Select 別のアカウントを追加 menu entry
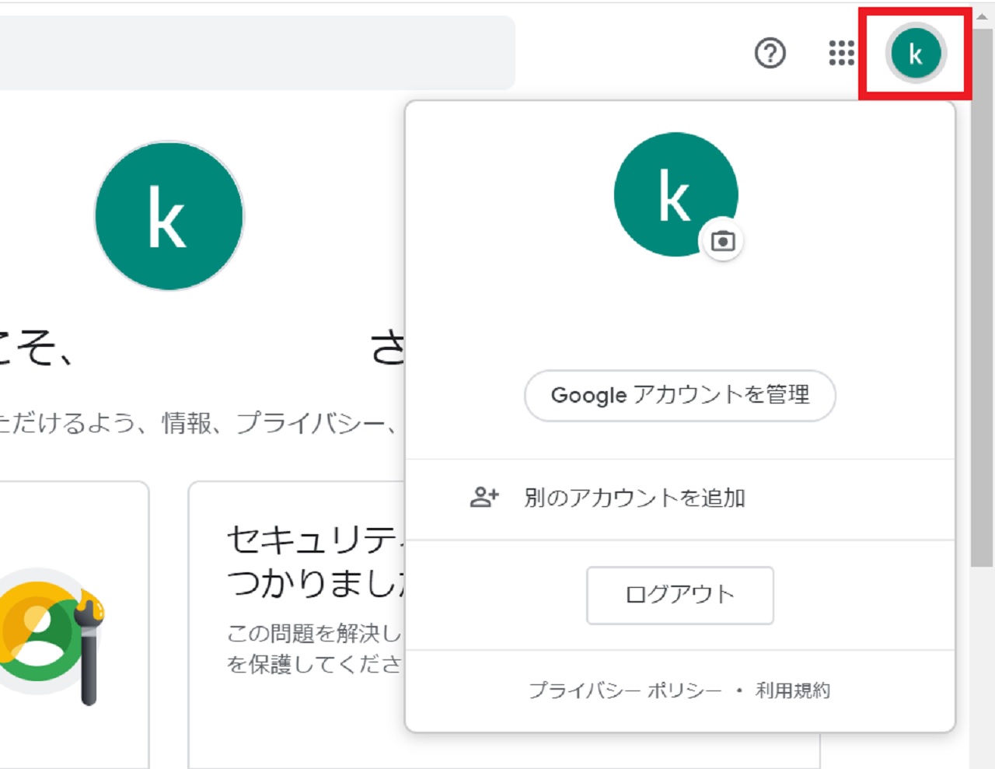995x769 pixels. pyautogui.click(x=634, y=498)
